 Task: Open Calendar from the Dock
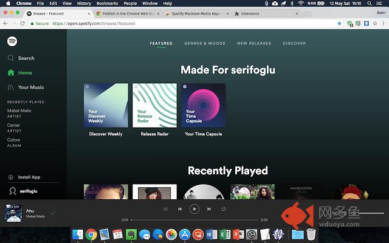[118, 234]
